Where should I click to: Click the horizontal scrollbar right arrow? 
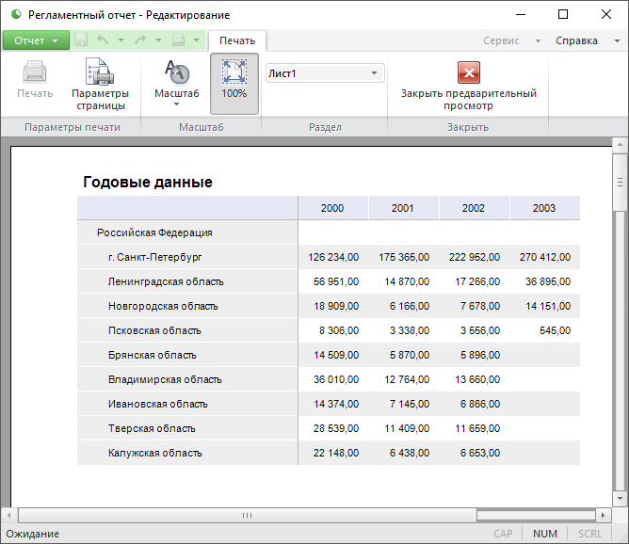604,515
